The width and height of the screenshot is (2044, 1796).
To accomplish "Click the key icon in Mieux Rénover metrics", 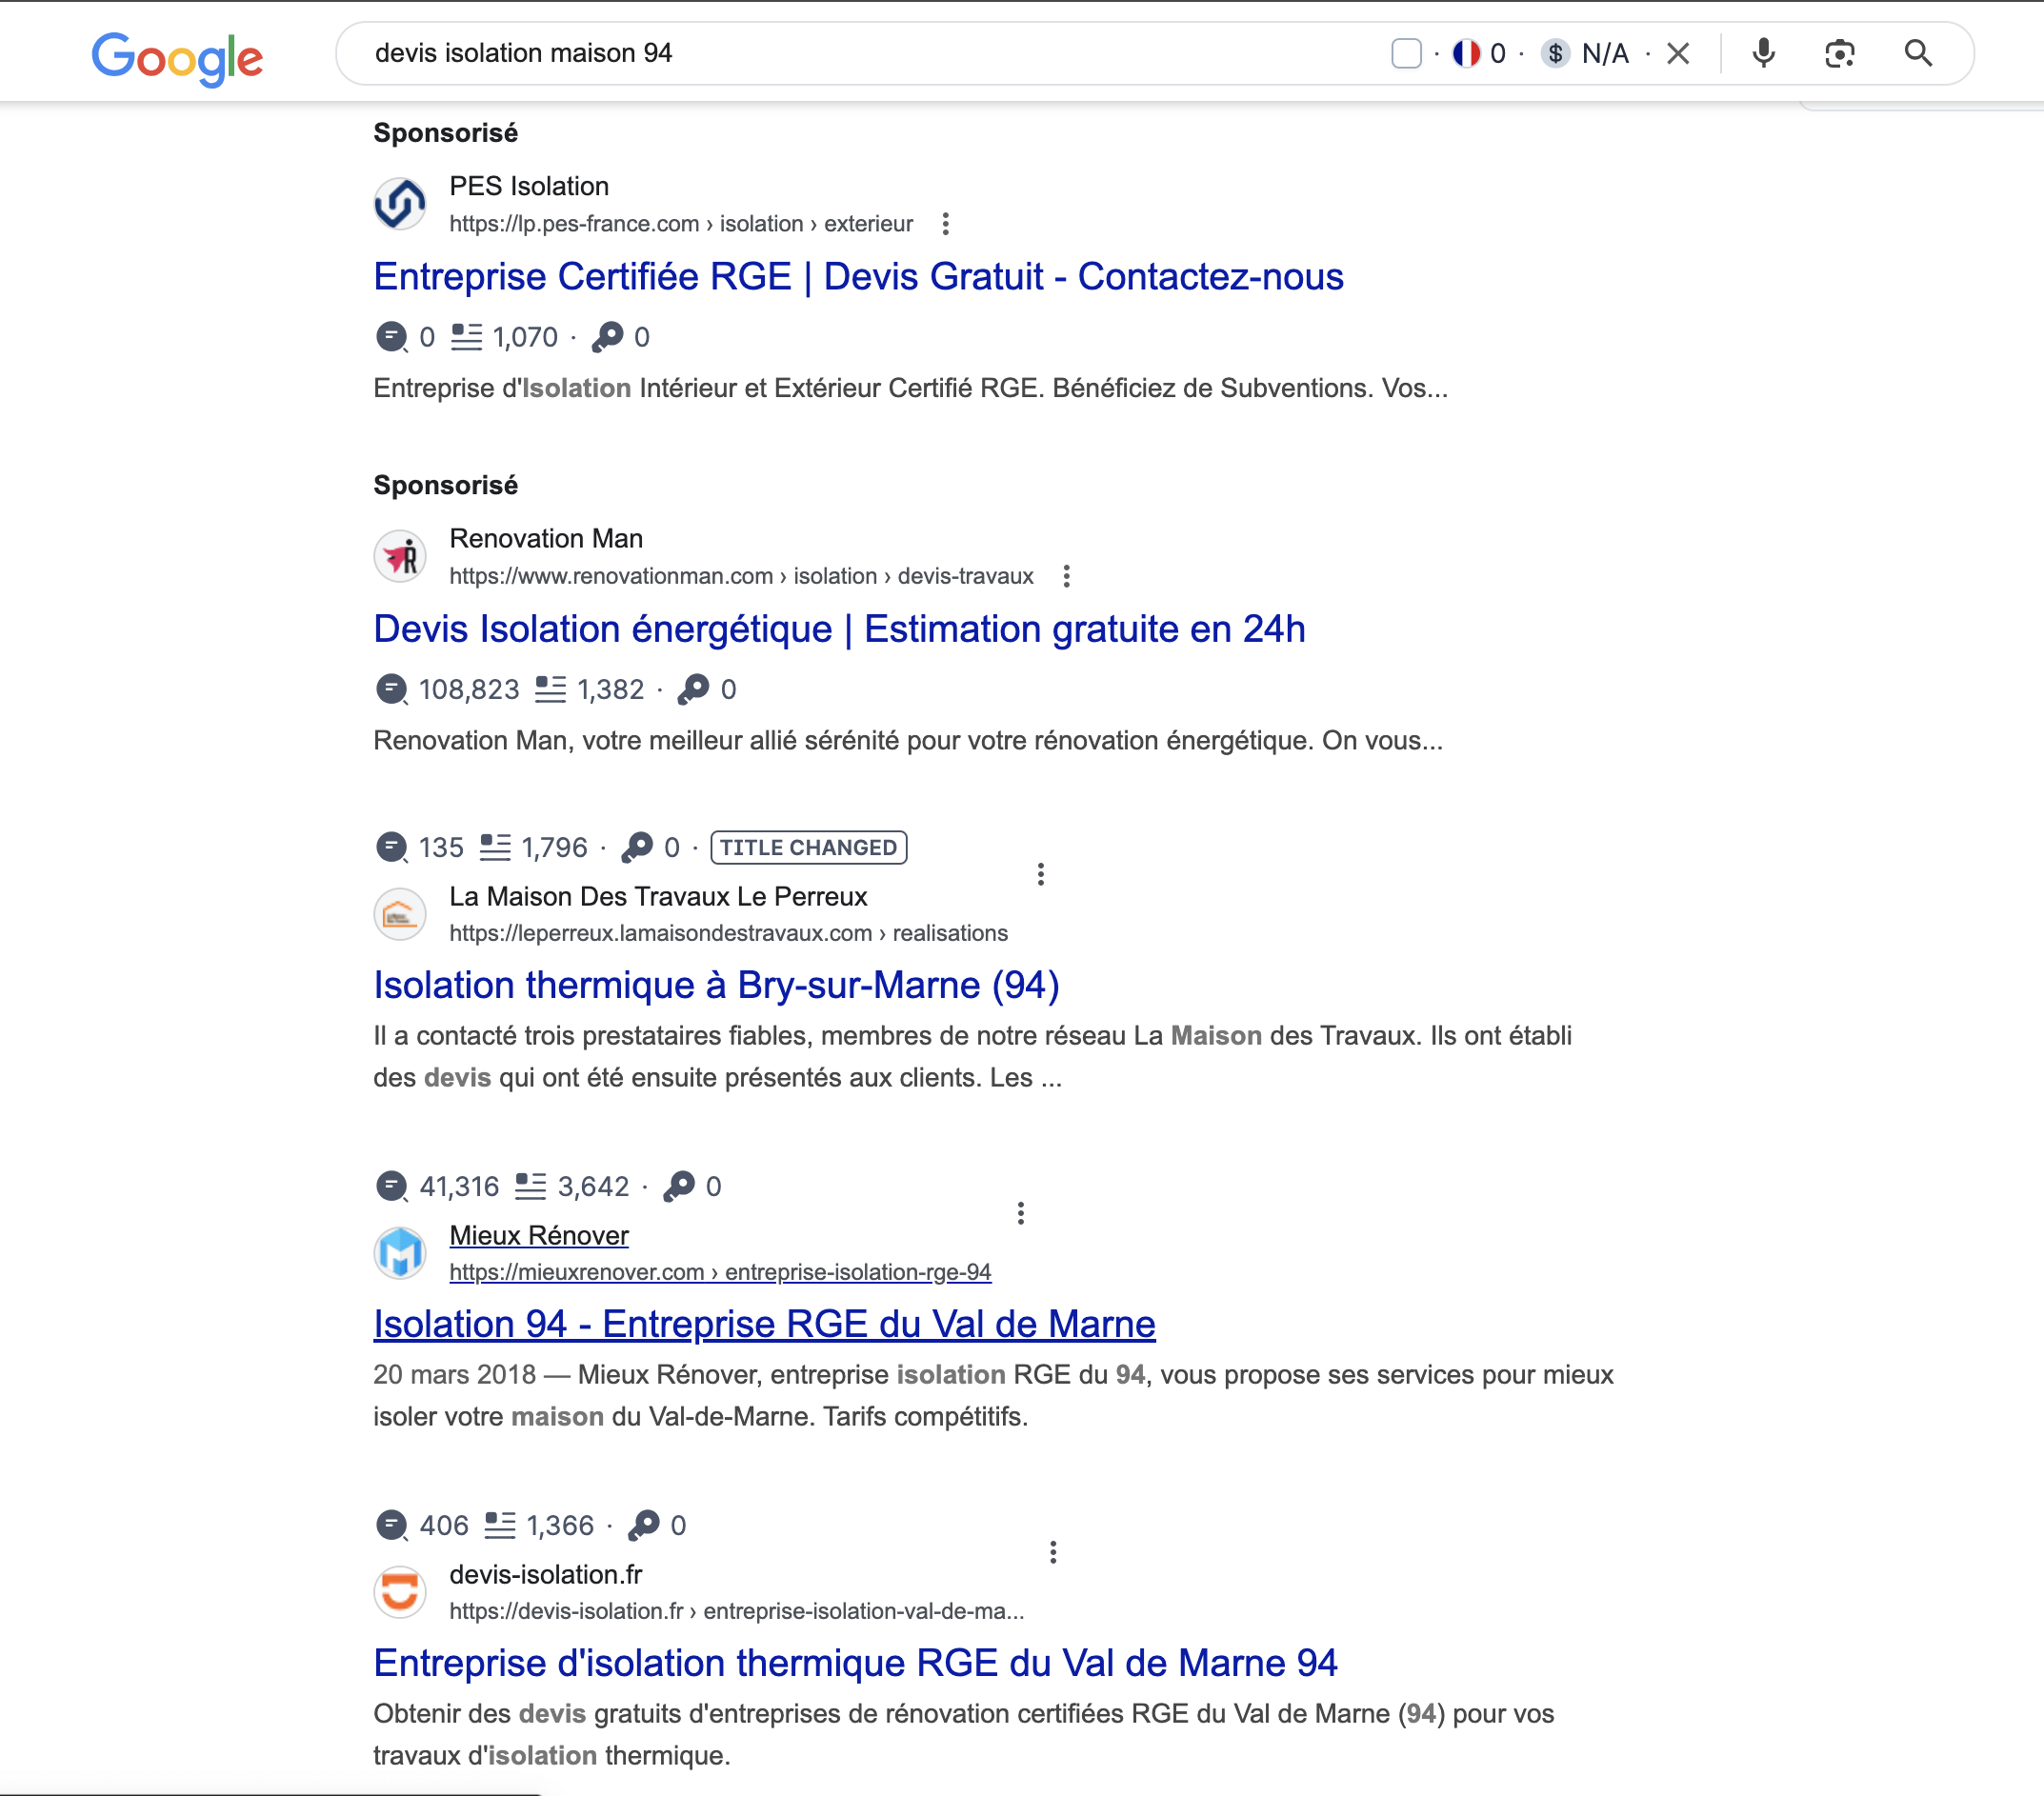I will [x=679, y=1187].
